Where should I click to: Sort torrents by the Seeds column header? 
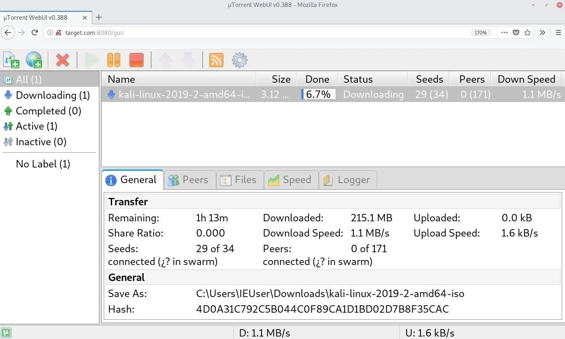[x=428, y=79]
